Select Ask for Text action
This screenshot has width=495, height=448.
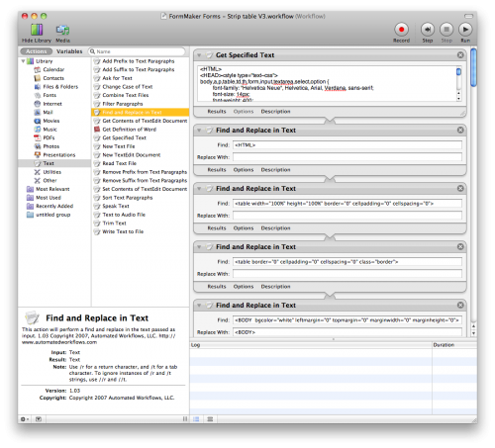point(117,78)
